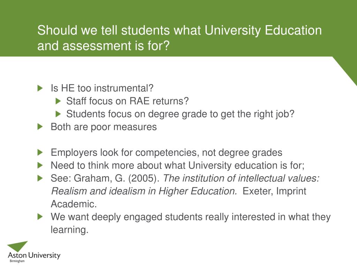The width and height of the screenshot is (357, 268).
Task: Click bullet arrow beside "Need to think more"
Action: [40, 165]
